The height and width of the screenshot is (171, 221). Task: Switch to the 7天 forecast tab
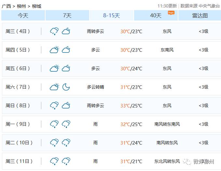tap(67, 15)
